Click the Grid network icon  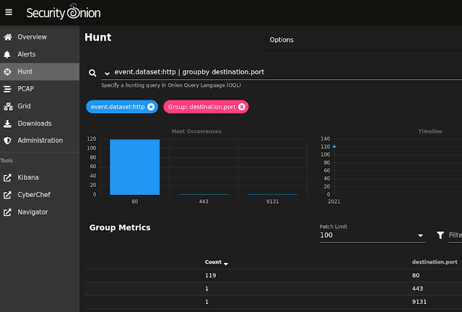[x=8, y=106]
